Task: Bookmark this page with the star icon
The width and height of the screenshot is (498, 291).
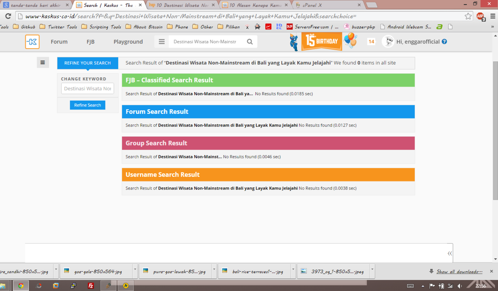Action: point(468,16)
